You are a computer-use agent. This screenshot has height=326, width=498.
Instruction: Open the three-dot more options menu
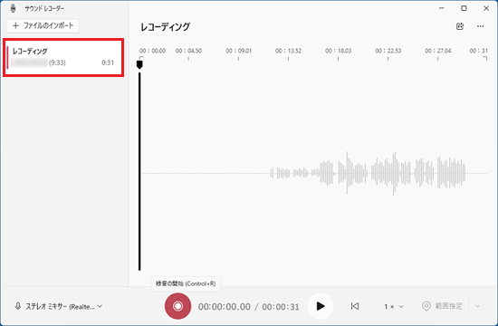tap(480, 26)
